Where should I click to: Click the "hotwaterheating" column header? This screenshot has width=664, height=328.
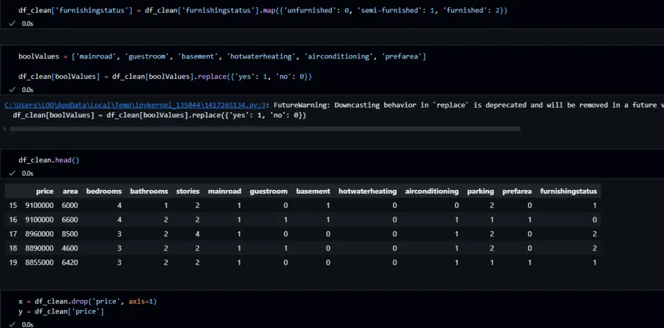(x=367, y=191)
